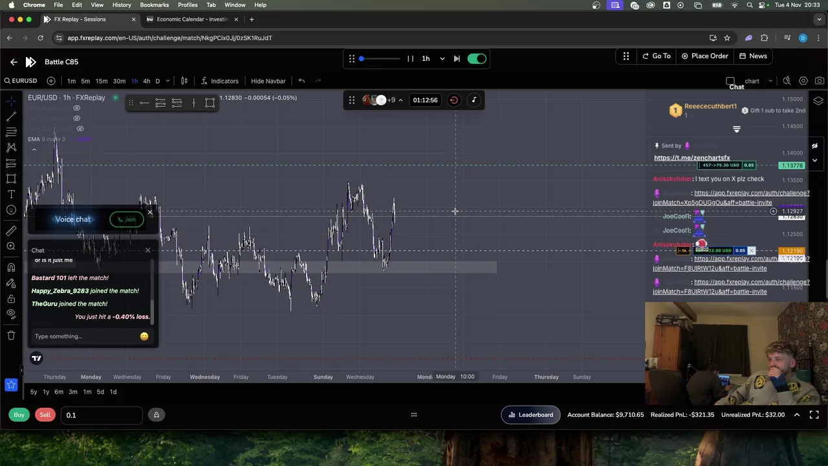Go back with the arrow beside Battle C85
The image size is (828, 466).
pos(14,61)
